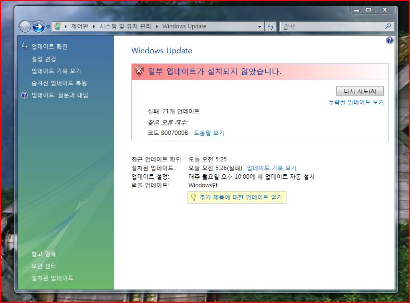Click error code text 코드 8007000B

[x=168, y=133]
